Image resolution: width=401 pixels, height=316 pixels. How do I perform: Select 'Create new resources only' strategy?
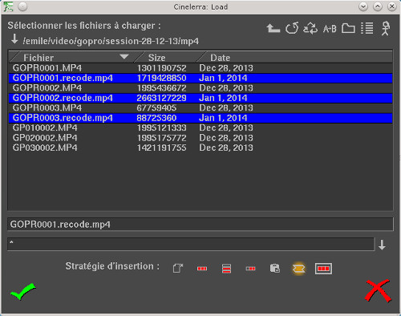coord(299,269)
